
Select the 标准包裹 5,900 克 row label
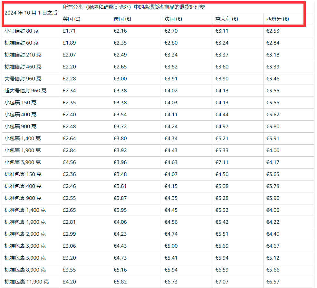[x=25, y=258]
